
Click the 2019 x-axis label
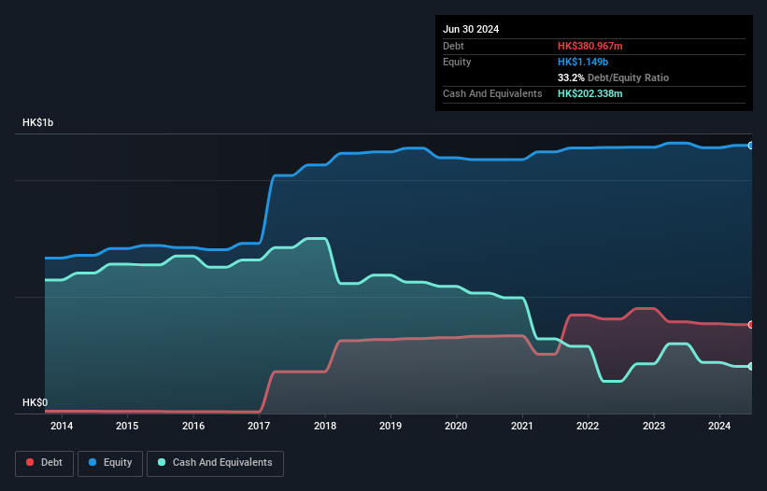tap(391, 426)
